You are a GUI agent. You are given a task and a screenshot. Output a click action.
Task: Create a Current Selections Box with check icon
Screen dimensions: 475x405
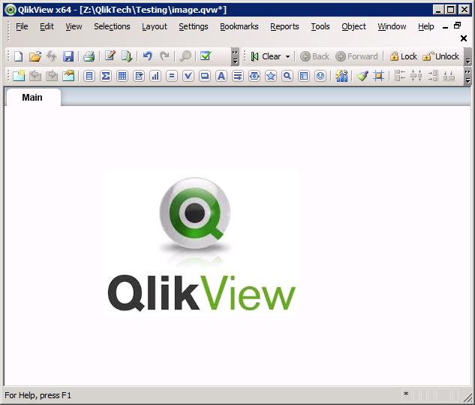[188, 76]
